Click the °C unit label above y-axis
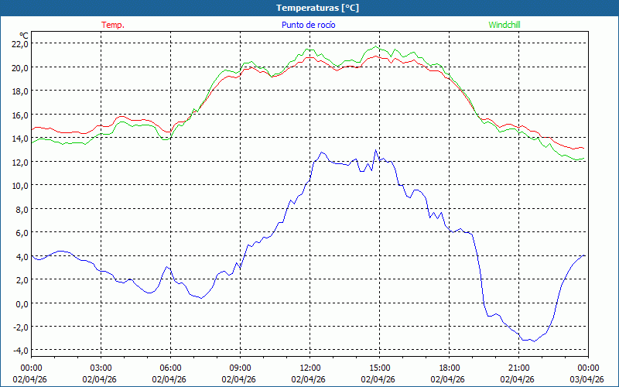 coord(24,35)
